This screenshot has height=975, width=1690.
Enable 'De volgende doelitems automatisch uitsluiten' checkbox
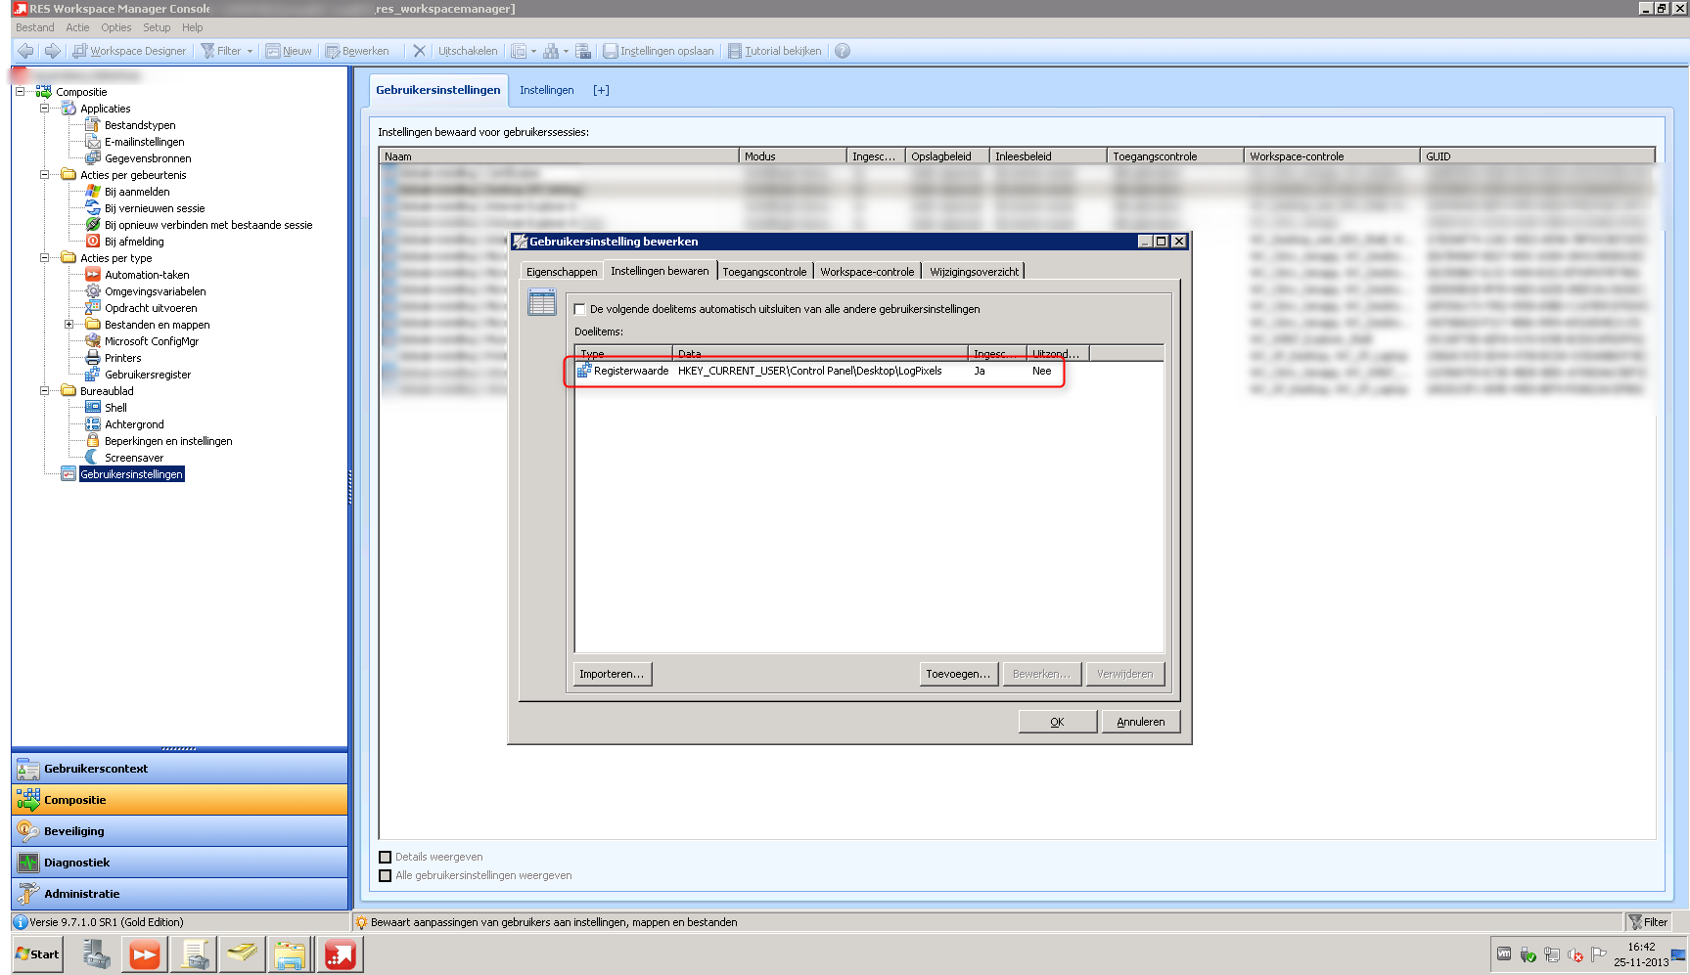[x=580, y=308]
